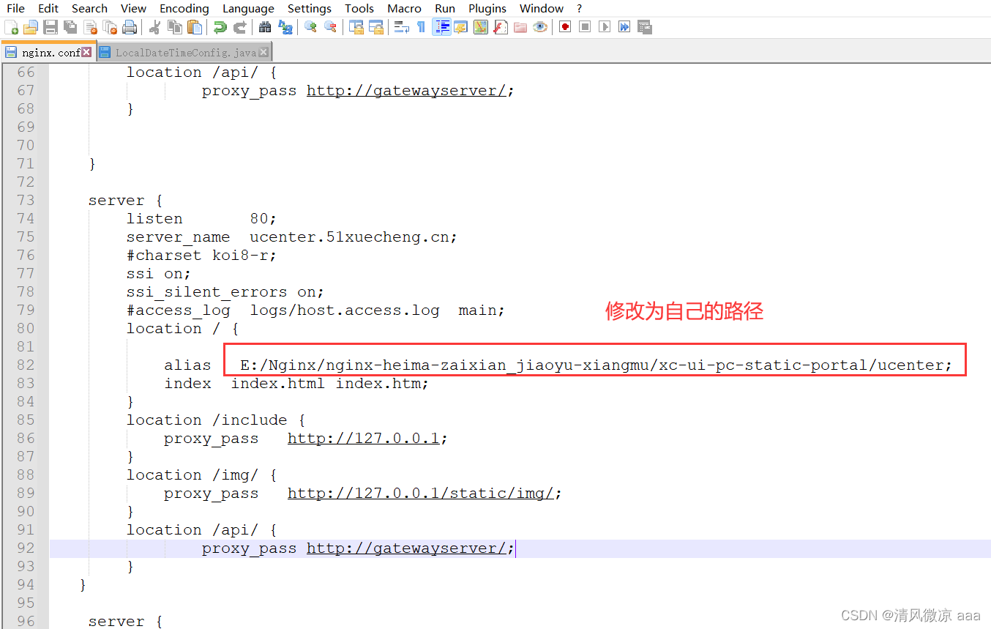This screenshot has width=991, height=629.
Task: Save the current file with the Save icon
Action: [51, 28]
